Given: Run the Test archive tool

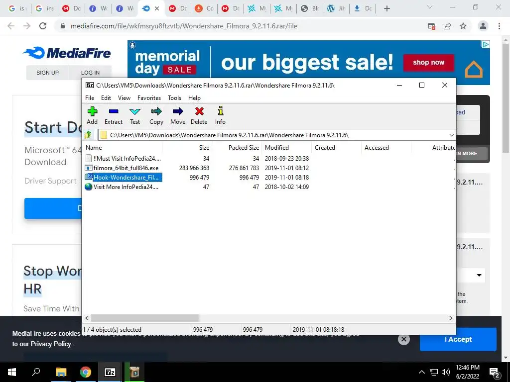Looking at the screenshot, I should point(134,115).
